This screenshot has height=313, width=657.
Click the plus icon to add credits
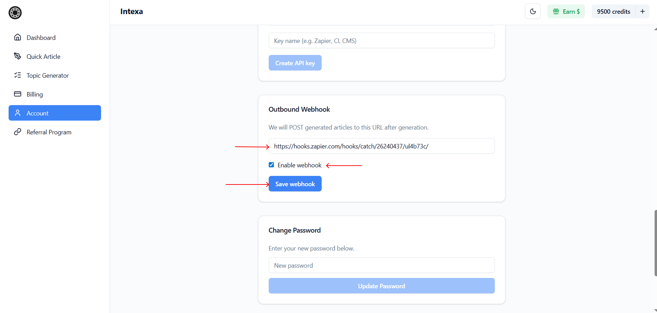tap(642, 11)
